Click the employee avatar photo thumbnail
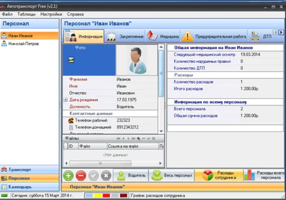 137,60
